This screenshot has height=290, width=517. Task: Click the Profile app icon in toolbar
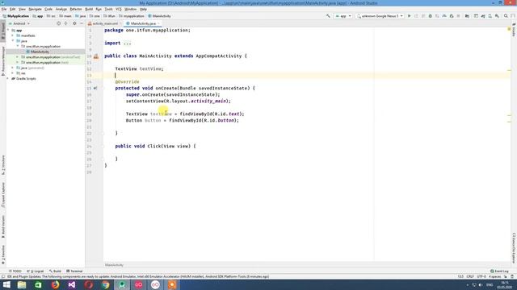click(444, 16)
